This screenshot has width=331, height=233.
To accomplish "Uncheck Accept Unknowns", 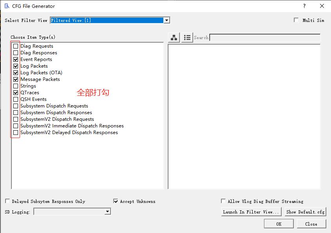I will click(116, 201).
